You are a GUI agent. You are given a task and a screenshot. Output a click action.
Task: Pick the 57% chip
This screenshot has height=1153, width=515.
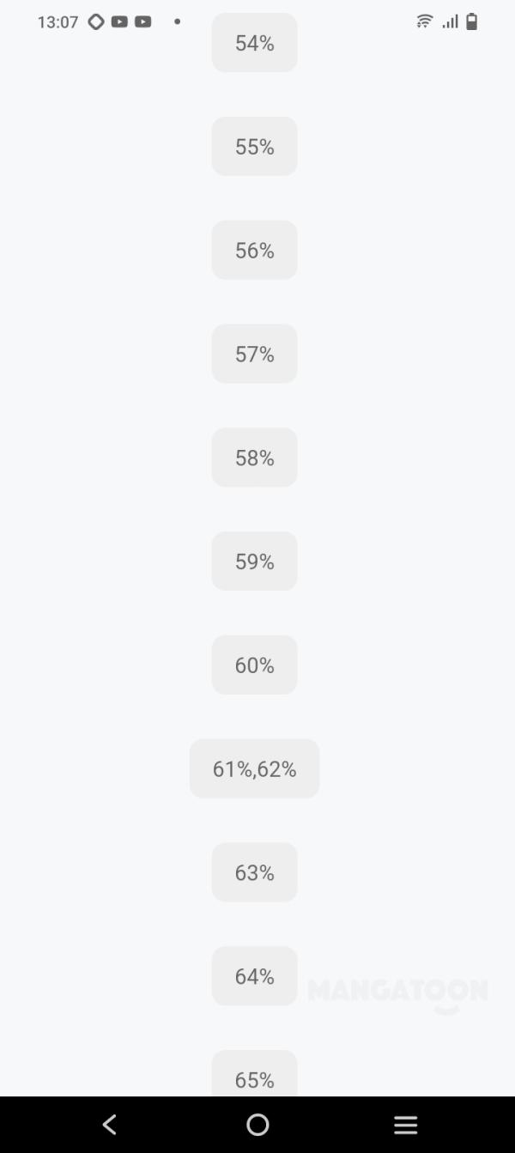(254, 354)
